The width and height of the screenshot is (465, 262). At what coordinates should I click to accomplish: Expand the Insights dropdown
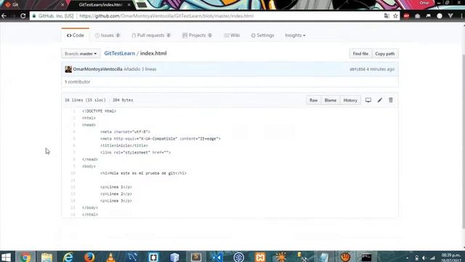pyautogui.click(x=295, y=36)
